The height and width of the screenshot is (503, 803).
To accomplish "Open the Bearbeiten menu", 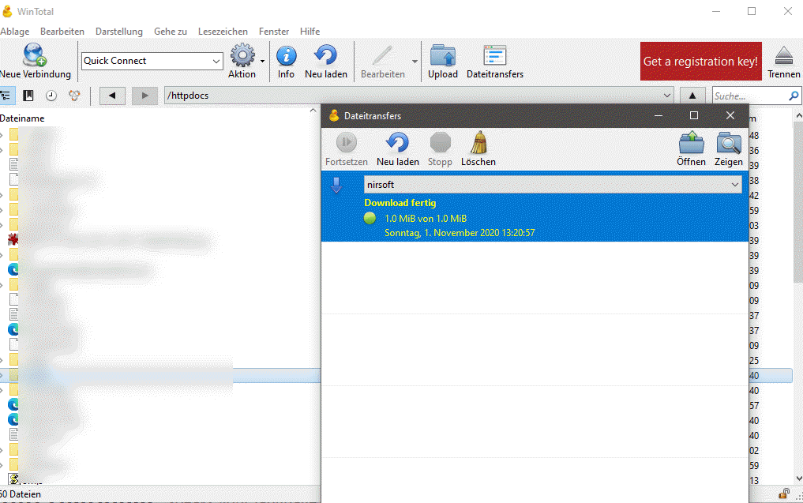I will [62, 32].
